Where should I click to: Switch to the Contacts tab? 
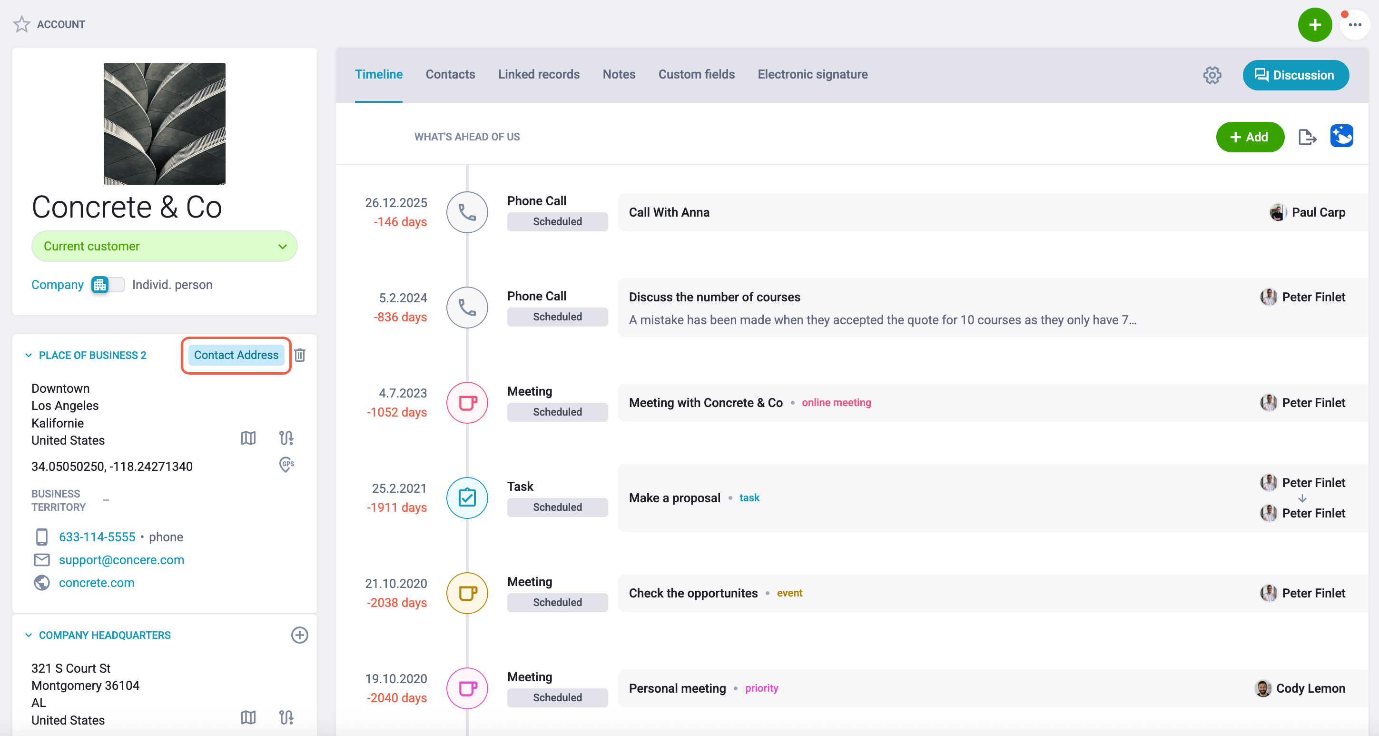click(450, 74)
